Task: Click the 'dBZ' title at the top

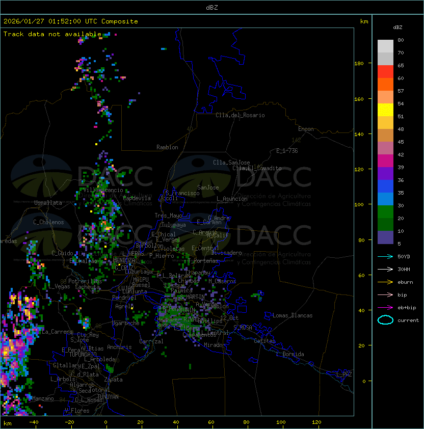Action: pos(212,8)
